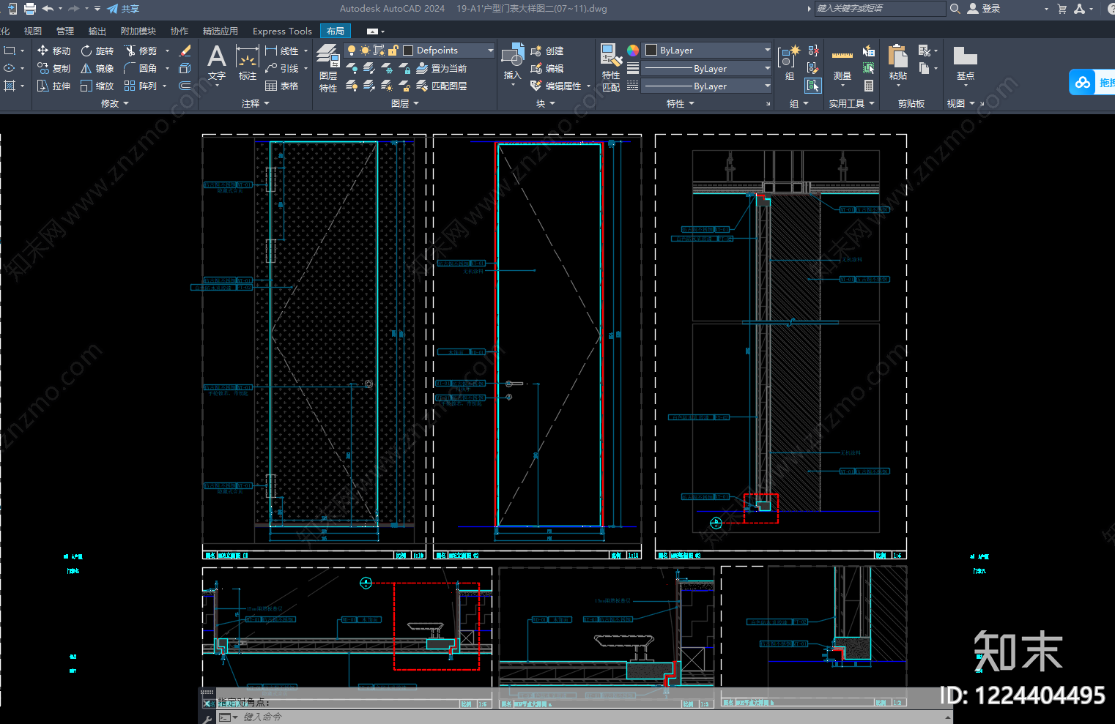Insert a Table (表格)

tap(282, 86)
